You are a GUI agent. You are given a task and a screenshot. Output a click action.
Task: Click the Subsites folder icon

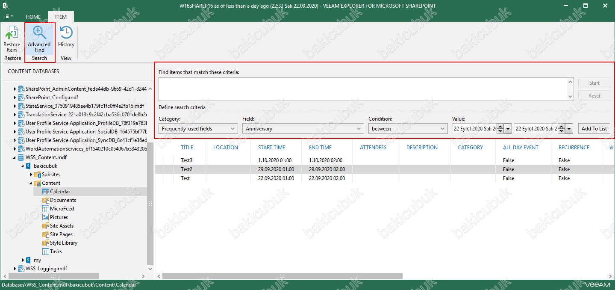[38, 175]
